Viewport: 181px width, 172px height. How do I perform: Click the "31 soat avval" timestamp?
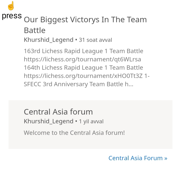[x=95, y=40]
